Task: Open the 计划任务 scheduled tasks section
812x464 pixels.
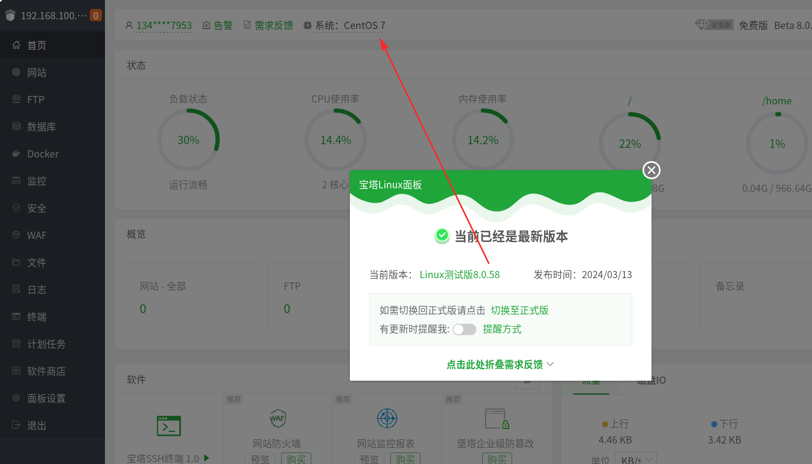Action: (52, 344)
